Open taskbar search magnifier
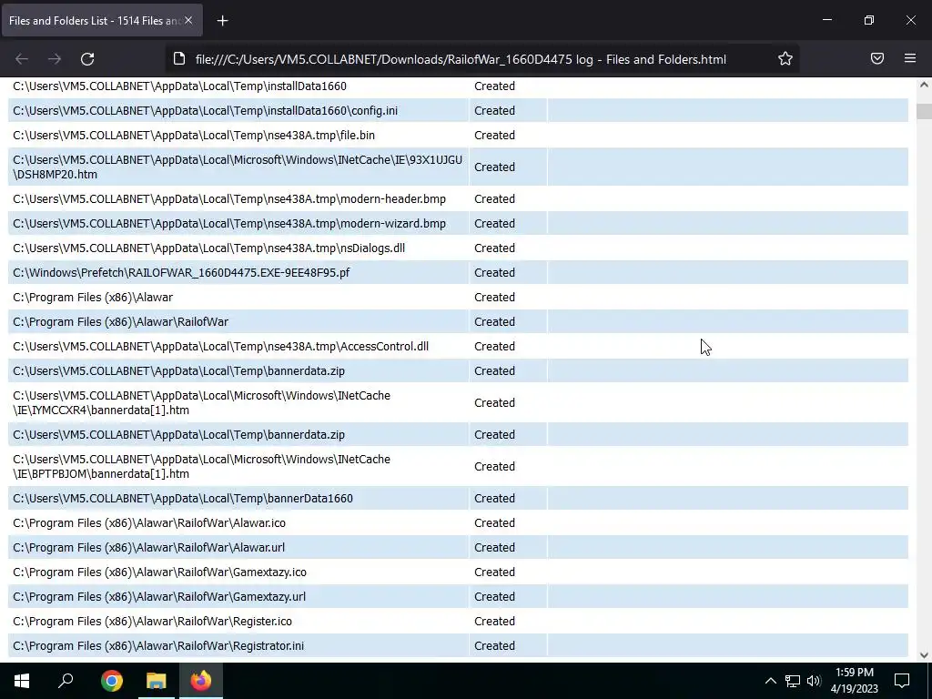This screenshot has width=932, height=699. [x=66, y=681]
